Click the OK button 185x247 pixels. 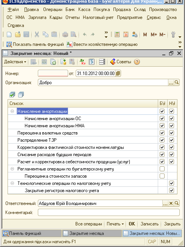coord(132,224)
